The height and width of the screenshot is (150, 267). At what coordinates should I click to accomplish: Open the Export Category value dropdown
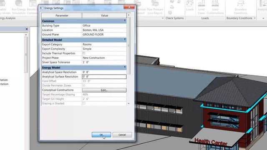tap(104, 44)
